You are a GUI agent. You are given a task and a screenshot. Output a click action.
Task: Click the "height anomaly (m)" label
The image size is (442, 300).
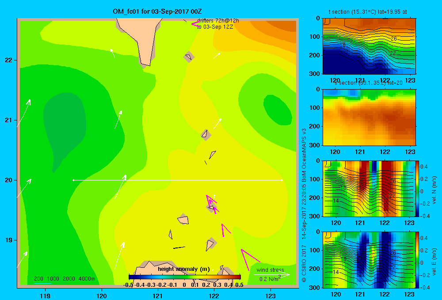coord(184,269)
